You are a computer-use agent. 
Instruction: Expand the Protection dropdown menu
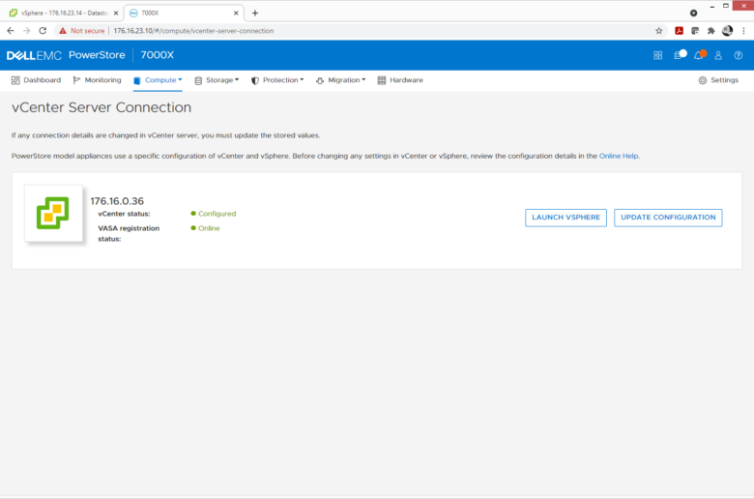277,80
